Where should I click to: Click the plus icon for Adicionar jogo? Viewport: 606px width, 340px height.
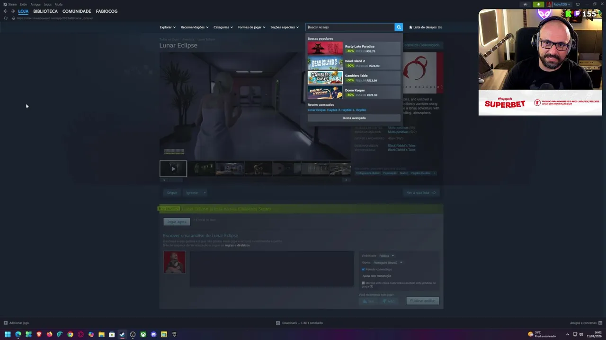[5, 323]
